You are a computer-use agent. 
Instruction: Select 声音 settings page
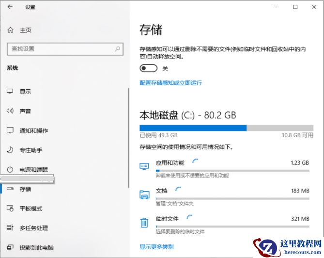[x=25, y=111]
